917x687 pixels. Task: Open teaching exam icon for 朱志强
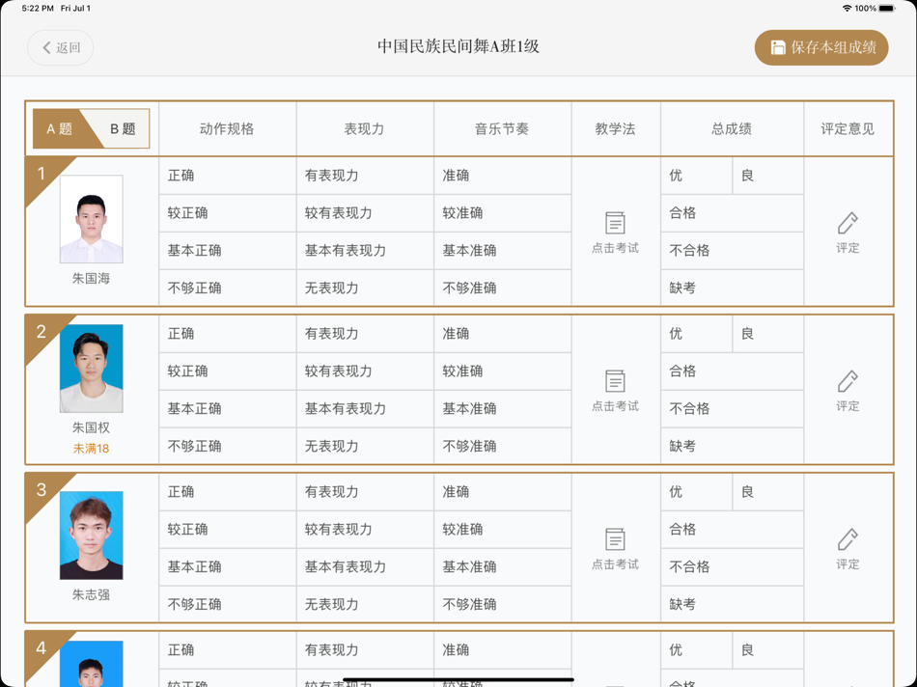(x=615, y=539)
